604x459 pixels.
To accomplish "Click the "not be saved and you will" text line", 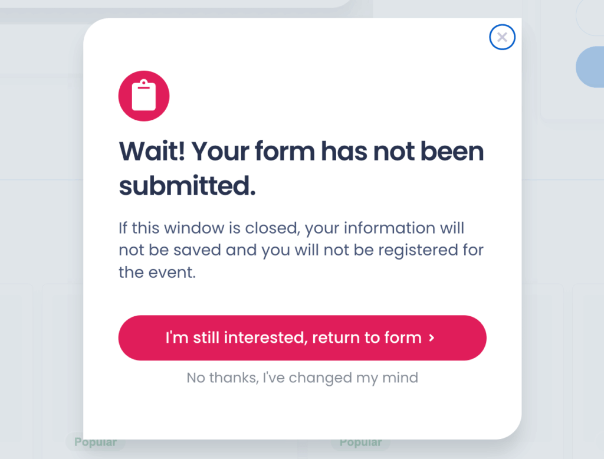I will point(301,250).
